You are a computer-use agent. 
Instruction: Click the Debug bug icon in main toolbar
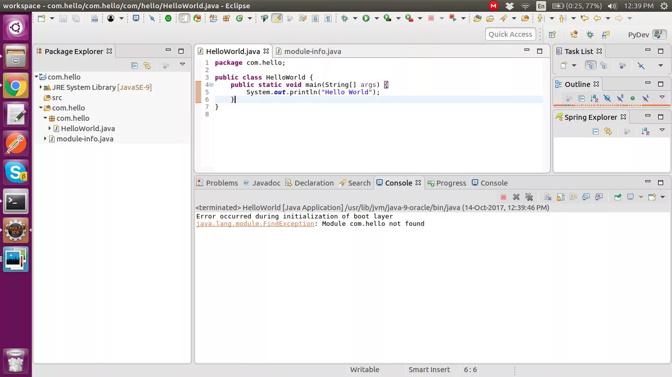click(344, 18)
